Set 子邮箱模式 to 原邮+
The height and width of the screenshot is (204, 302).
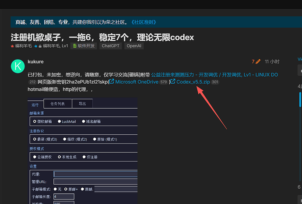(71, 189)
